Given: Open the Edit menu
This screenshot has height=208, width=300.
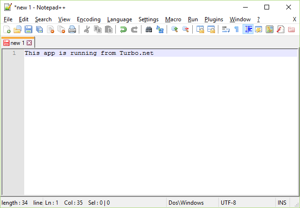Looking at the screenshot, I should tap(24, 19).
